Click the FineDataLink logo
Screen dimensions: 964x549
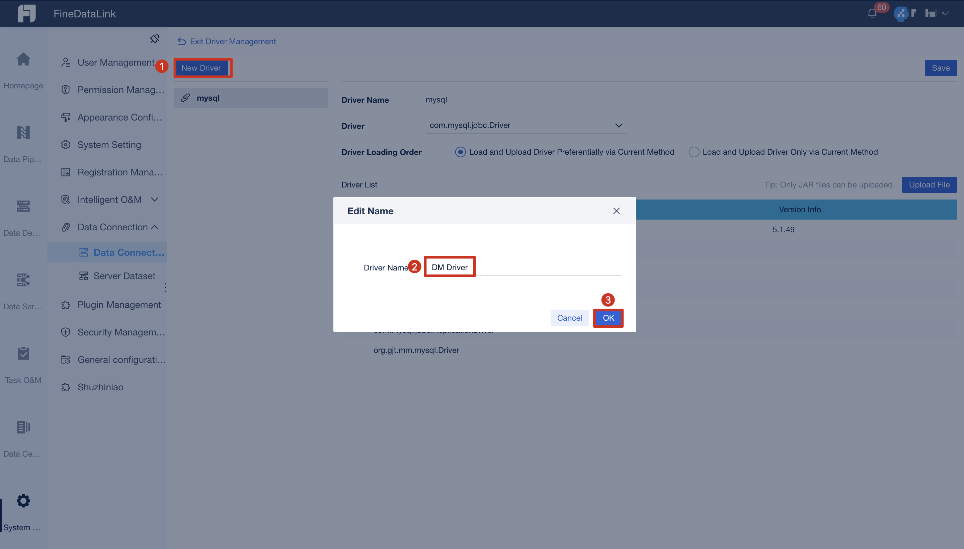click(26, 13)
